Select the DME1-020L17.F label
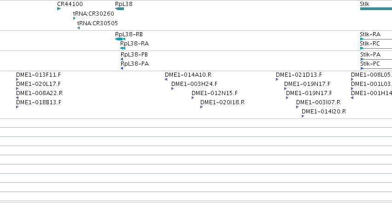This screenshot has height=203, width=392. [x=38, y=84]
